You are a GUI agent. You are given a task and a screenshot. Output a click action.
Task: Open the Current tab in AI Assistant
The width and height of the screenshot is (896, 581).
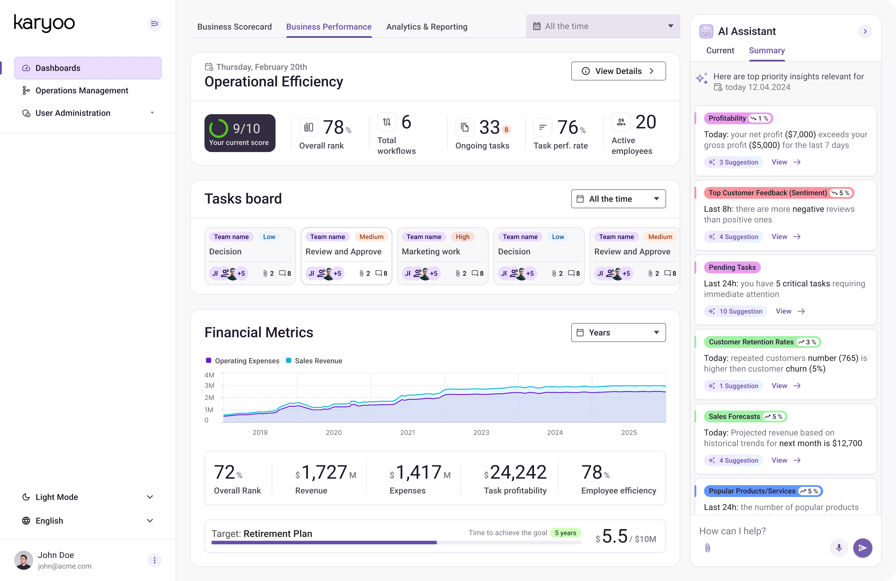tap(720, 50)
